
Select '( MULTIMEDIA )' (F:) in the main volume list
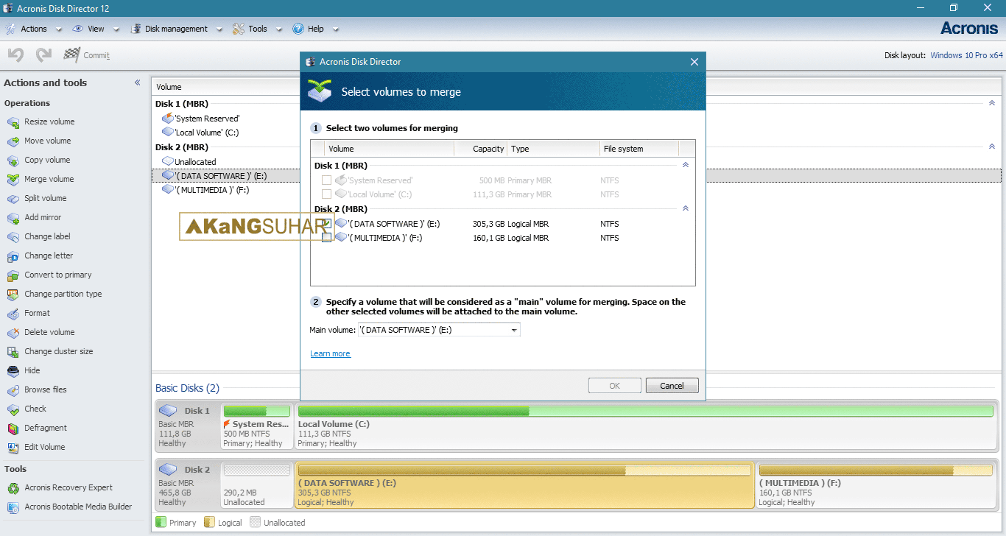tap(205, 190)
